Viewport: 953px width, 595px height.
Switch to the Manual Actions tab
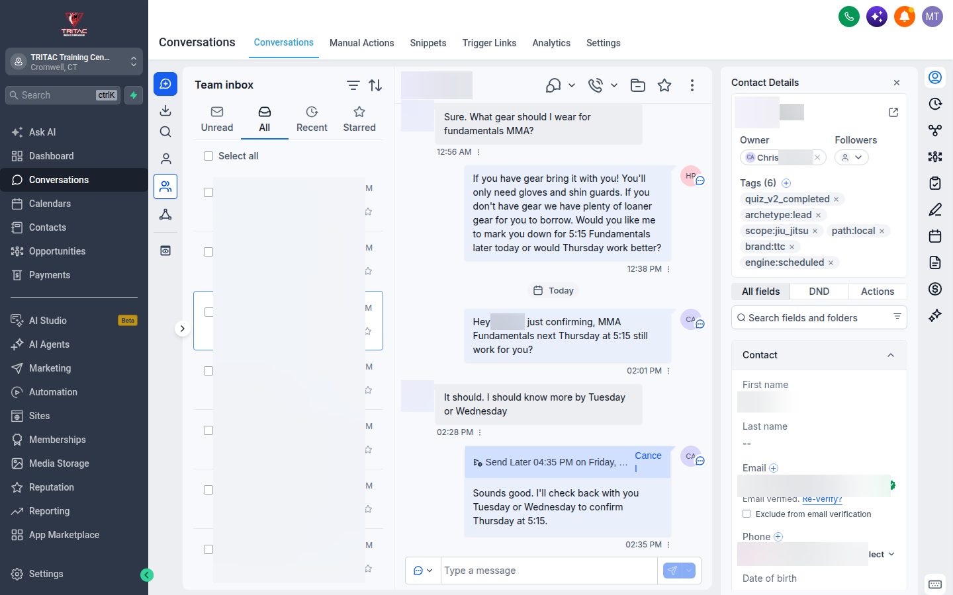click(362, 43)
